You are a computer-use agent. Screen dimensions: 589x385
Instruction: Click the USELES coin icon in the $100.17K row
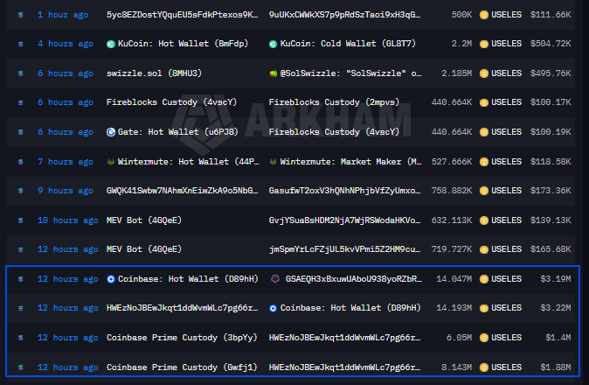[484, 102]
